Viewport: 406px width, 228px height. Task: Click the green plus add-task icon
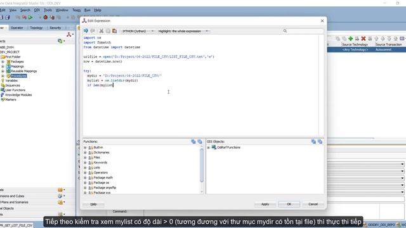(351, 39)
